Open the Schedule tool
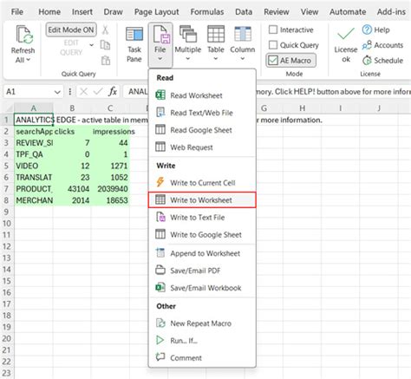The width and height of the screenshot is (411, 379). point(382,61)
